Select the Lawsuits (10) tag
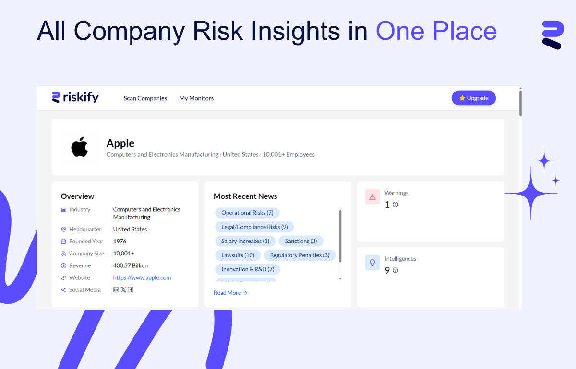This screenshot has width=576, height=369. click(238, 255)
